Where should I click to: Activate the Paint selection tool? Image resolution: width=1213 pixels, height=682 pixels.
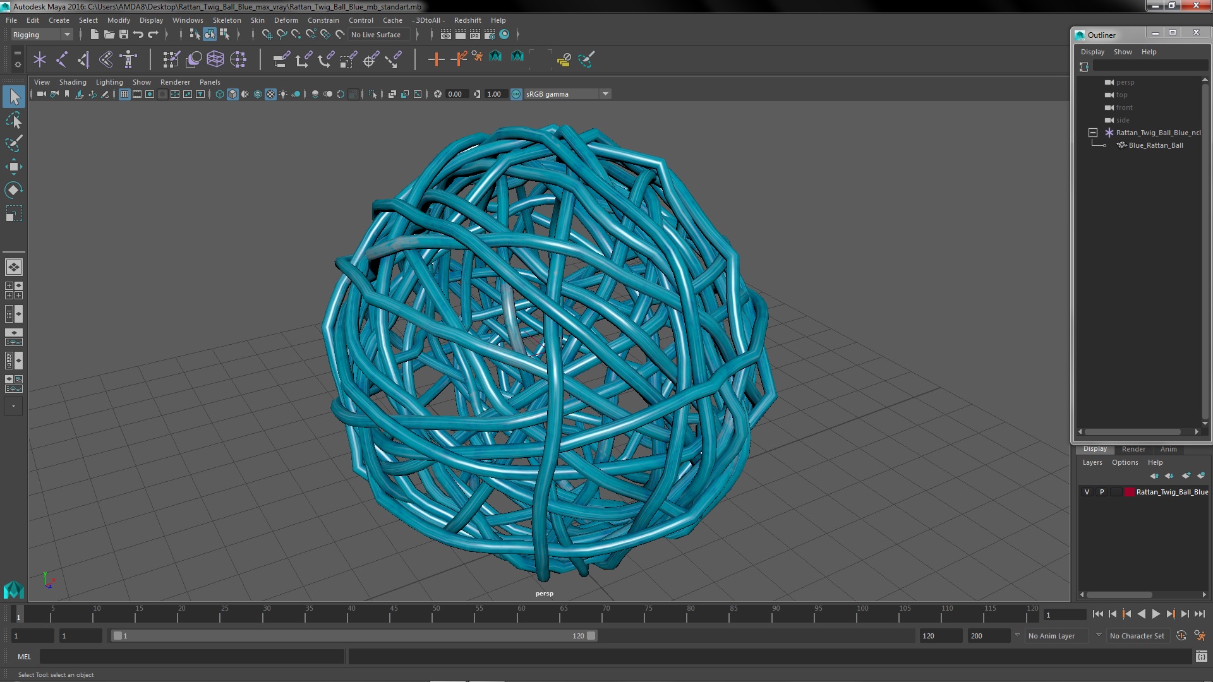pyautogui.click(x=14, y=143)
